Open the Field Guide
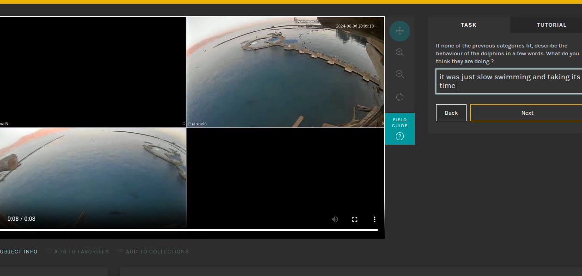582x276 pixels. coord(400,129)
